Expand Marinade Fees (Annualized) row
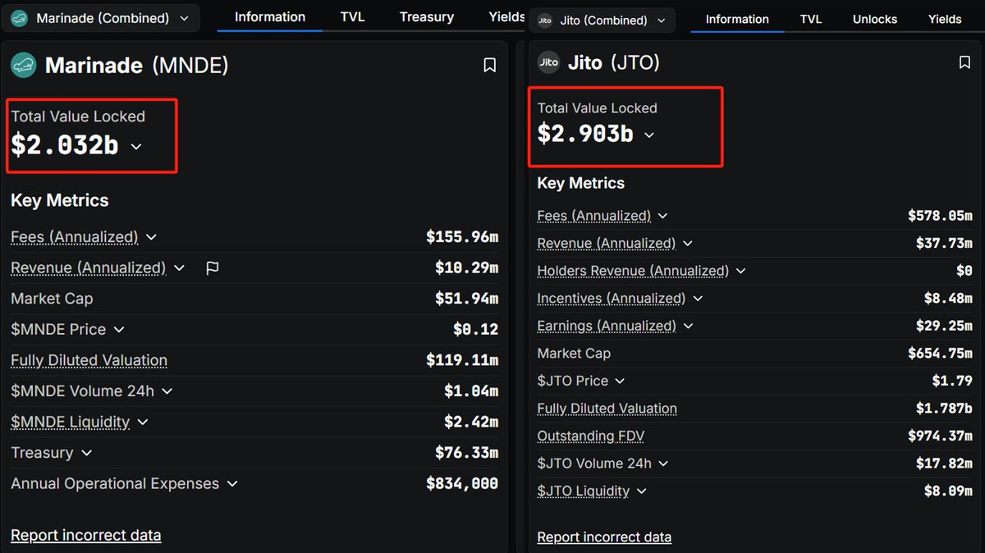The image size is (985, 553). pyautogui.click(x=151, y=237)
